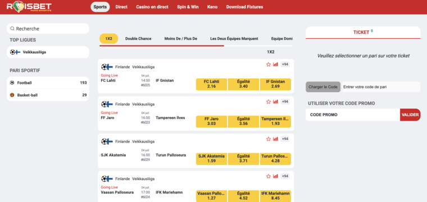Open the Keno page
Screen dimensions: 427x202
click(x=212, y=7)
